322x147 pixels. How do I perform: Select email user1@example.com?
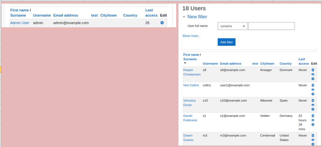pos(235,85)
